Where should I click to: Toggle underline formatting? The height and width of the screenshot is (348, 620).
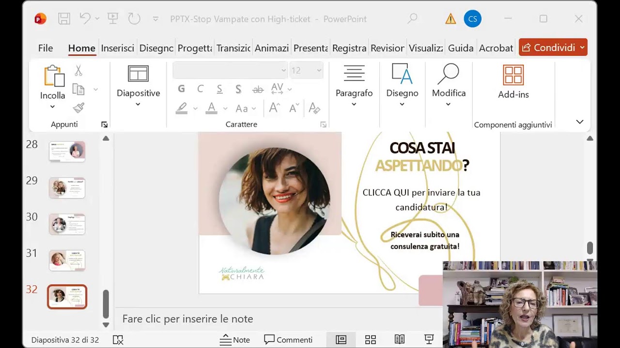(x=219, y=89)
